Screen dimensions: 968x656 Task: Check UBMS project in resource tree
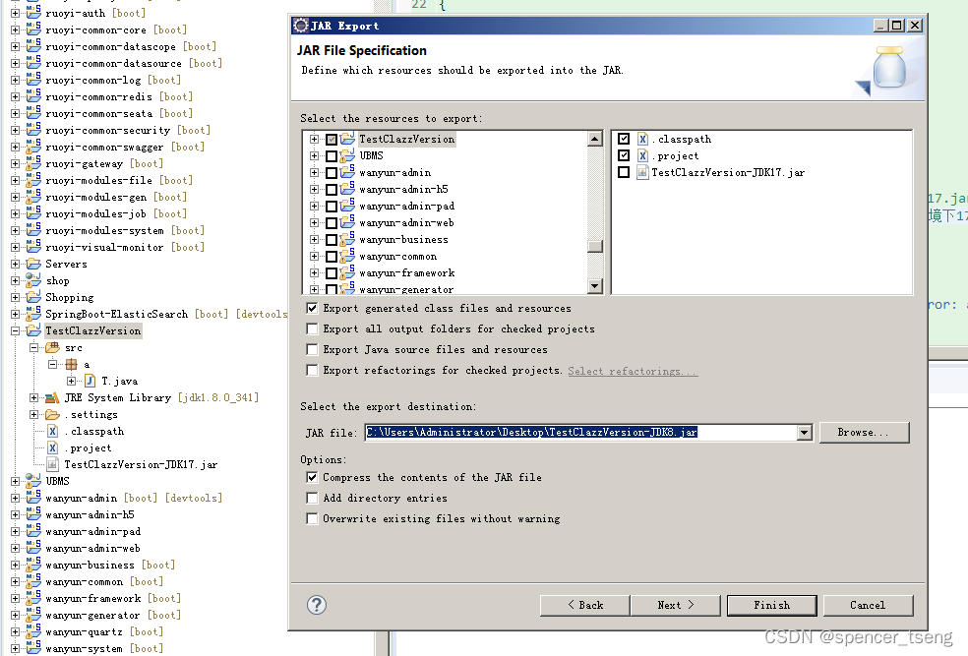[x=332, y=156]
